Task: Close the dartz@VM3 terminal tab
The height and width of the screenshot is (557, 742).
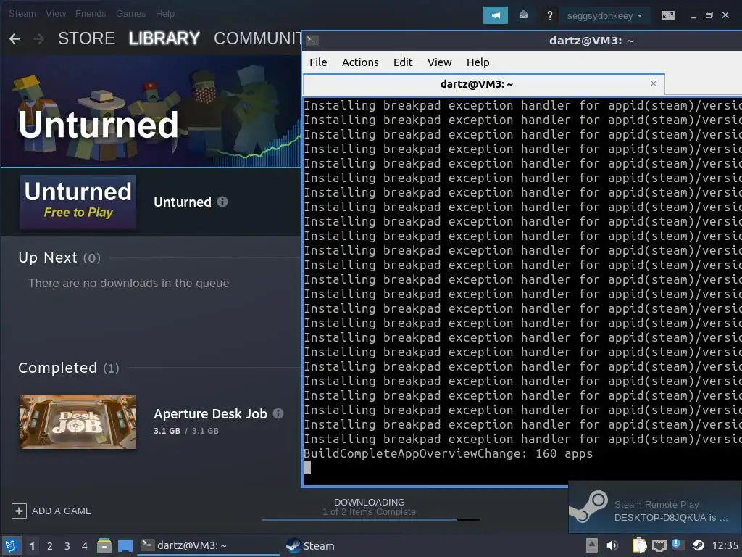Action: [654, 83]
